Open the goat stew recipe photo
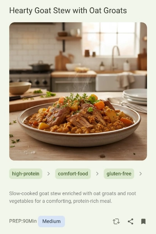The width and height of the screenshot is (156, 234). (x=78, y=91)
